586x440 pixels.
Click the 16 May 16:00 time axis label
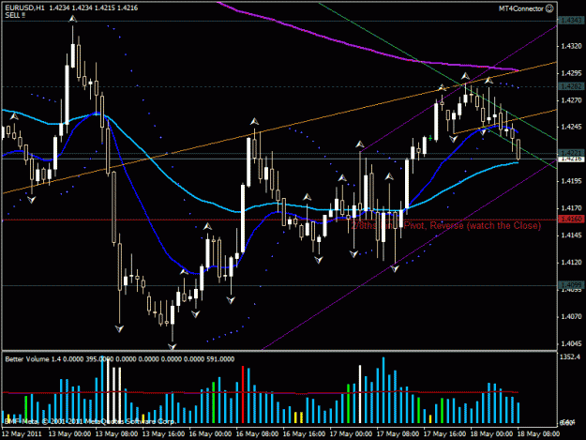pos(304,433)
